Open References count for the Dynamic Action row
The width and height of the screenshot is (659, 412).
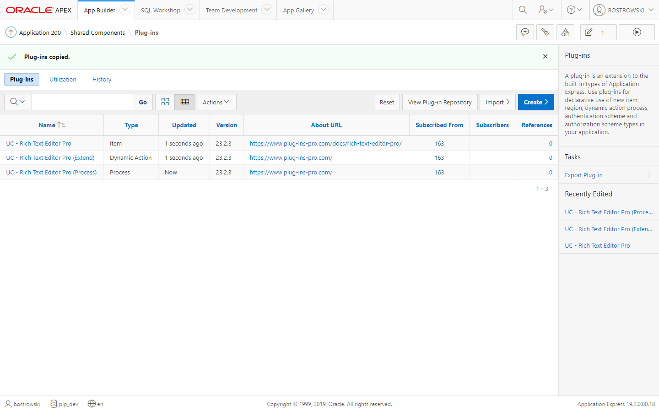point(551,157)
